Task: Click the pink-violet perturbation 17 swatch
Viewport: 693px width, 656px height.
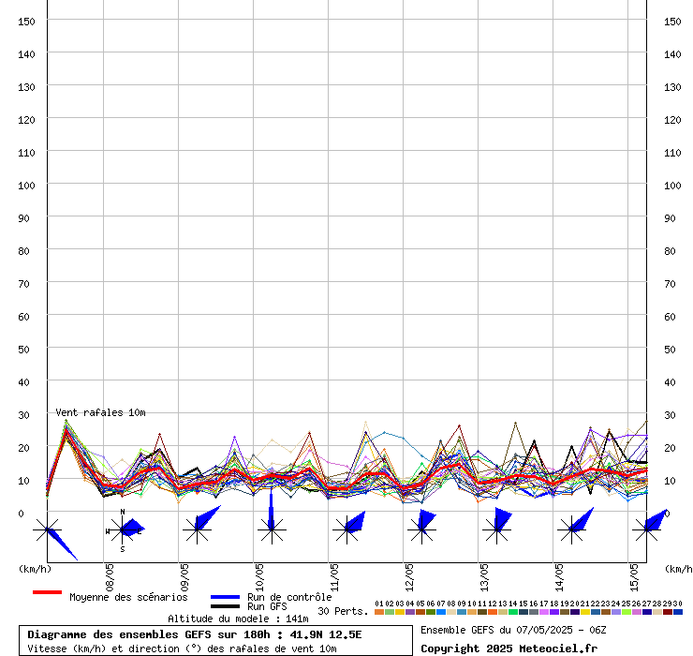Action: 544,612
